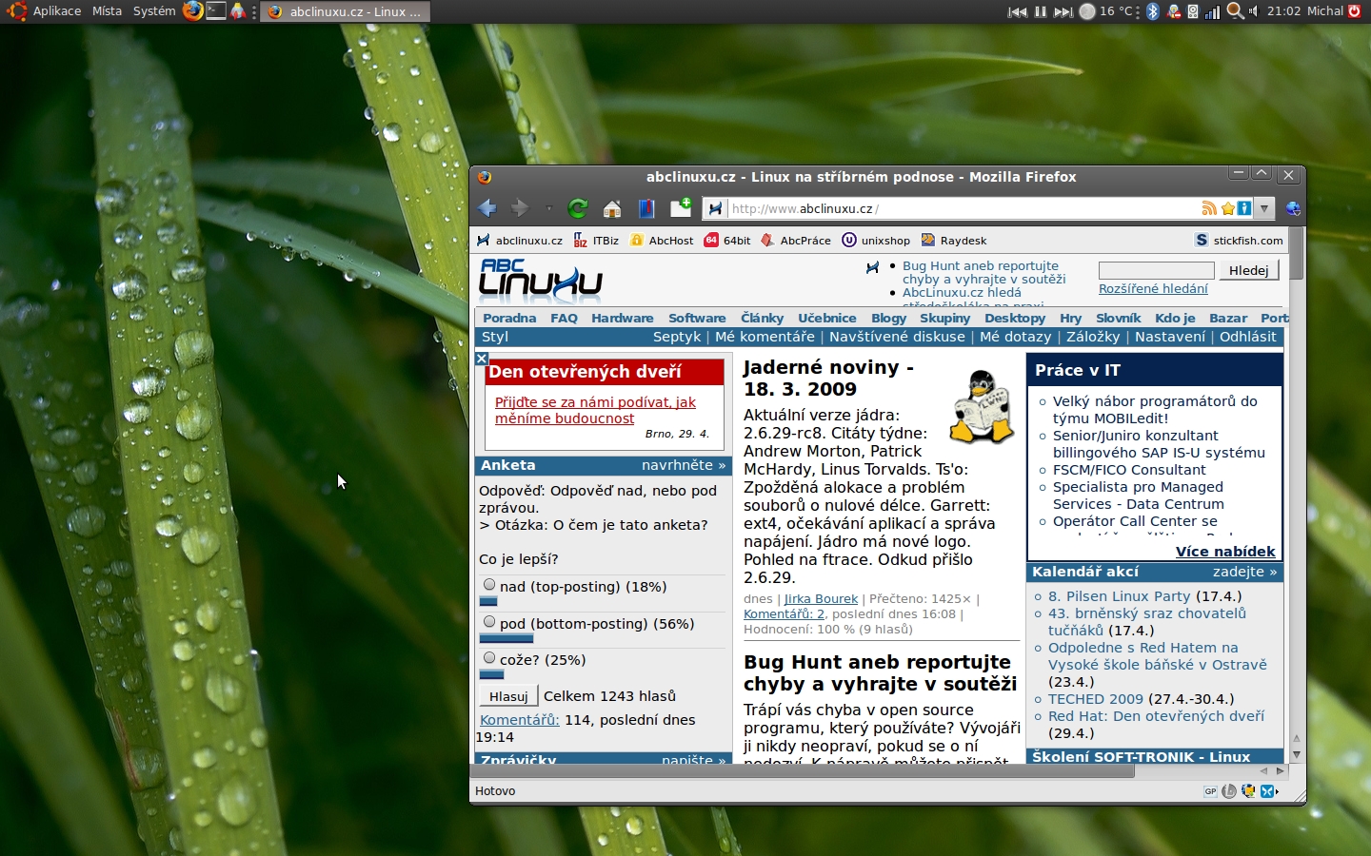Image resolution: width=1371 pixels, height=856 pixels.
Task: Submit the poll vote with Hlasuj
Action: [x=508, y=696]
